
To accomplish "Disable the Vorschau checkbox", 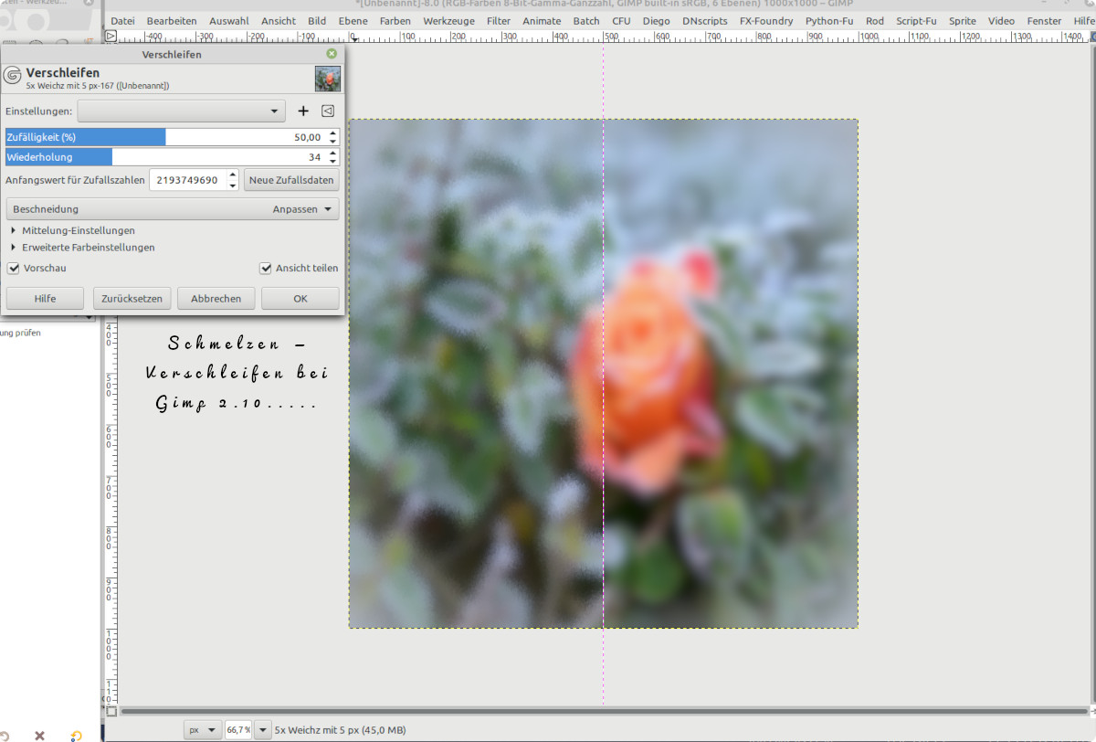I will tap(14, 269).
